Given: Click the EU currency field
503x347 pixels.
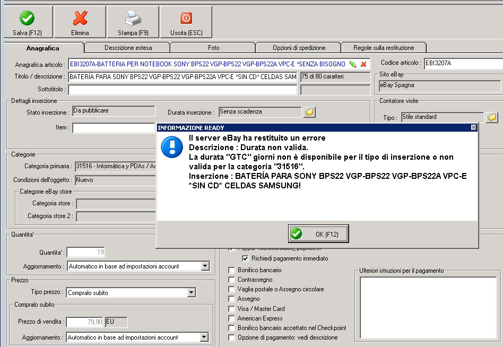Looking at the screenshot, I should (116, 322).
